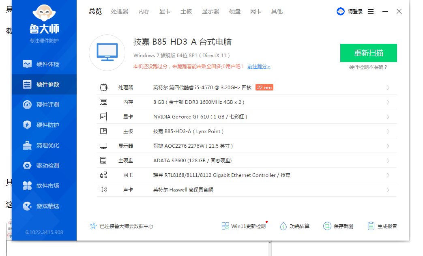Screen dimensions: 423x256
Task: Expand the 显示器 row chevron
Action: point(388,146)
